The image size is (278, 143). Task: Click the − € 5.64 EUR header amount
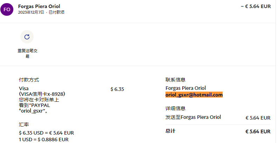coord(256,6)
